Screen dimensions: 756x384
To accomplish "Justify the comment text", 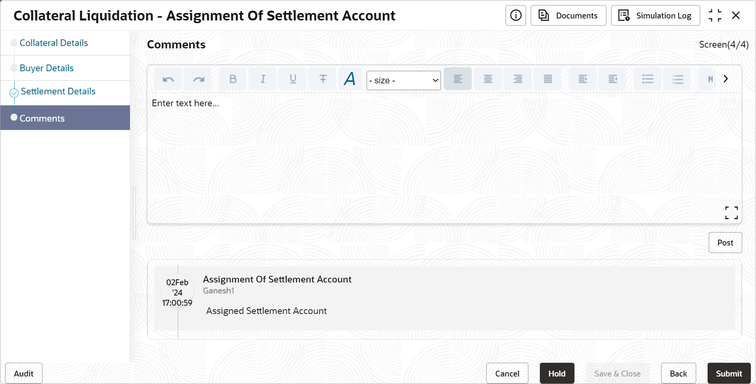I will [x=548, y=79].
